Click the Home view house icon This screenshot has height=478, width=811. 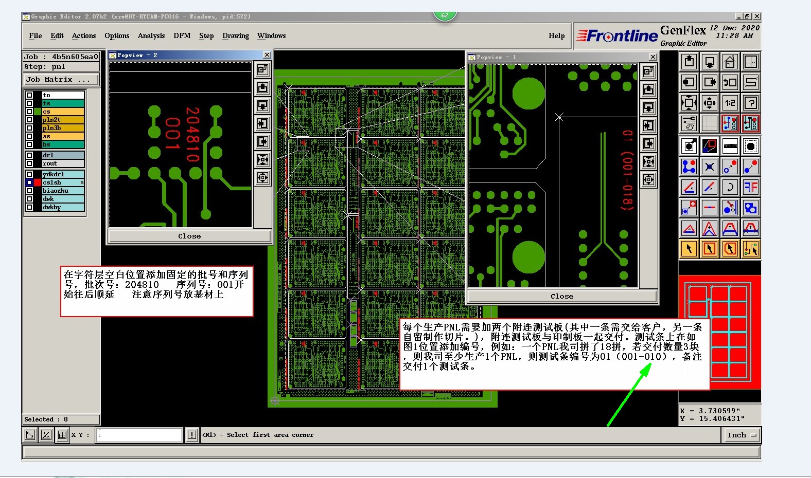(730, 62)
